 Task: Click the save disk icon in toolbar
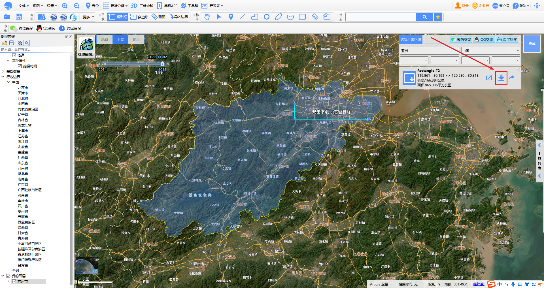(x=19, y=17)
